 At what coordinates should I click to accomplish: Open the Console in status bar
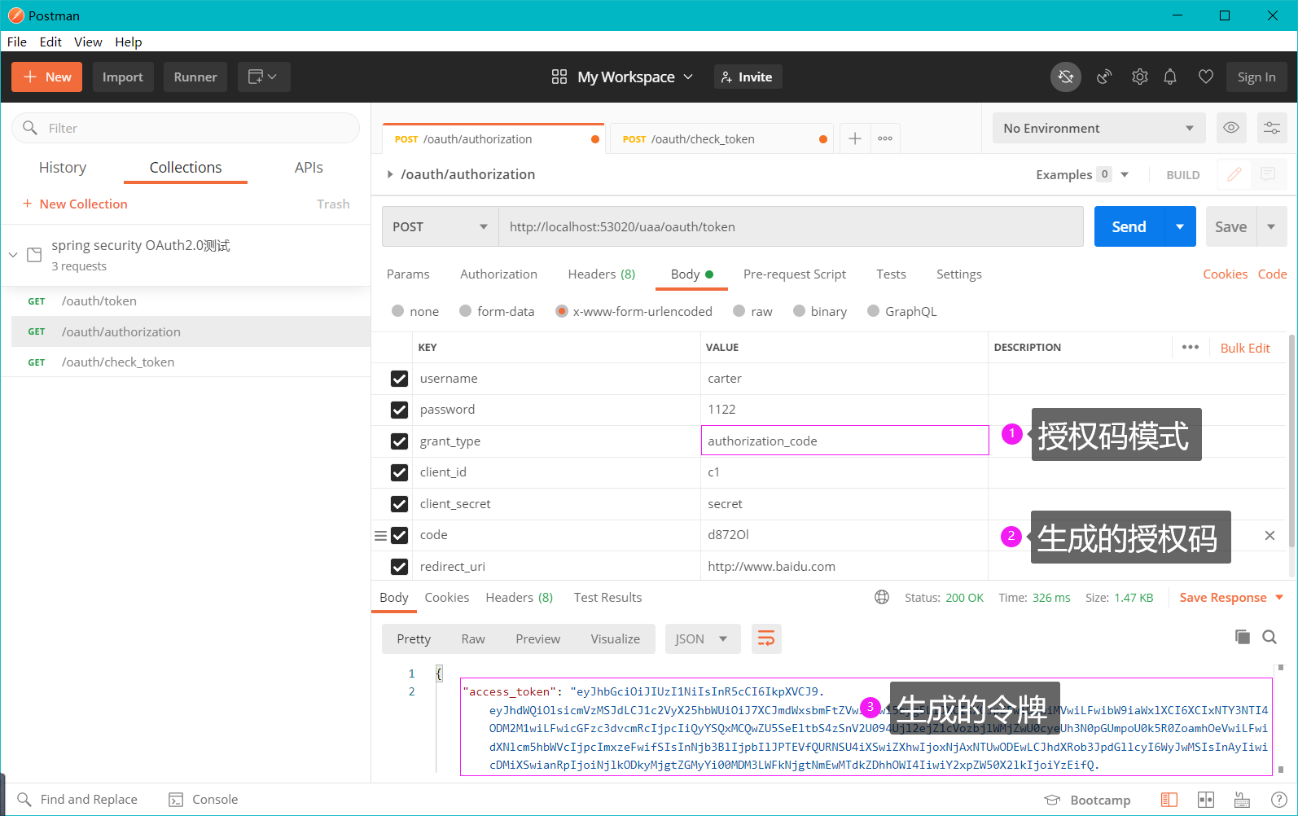point(204,800)
